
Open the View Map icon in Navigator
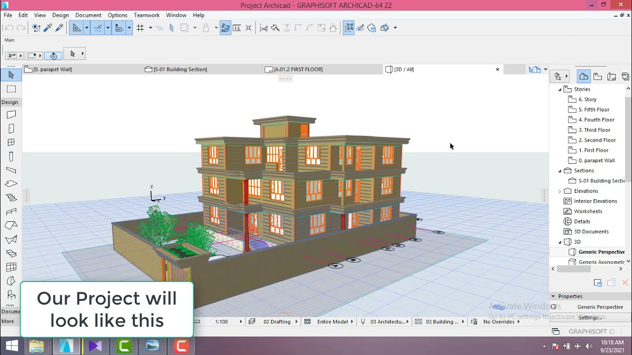click(x=597, y=76)
